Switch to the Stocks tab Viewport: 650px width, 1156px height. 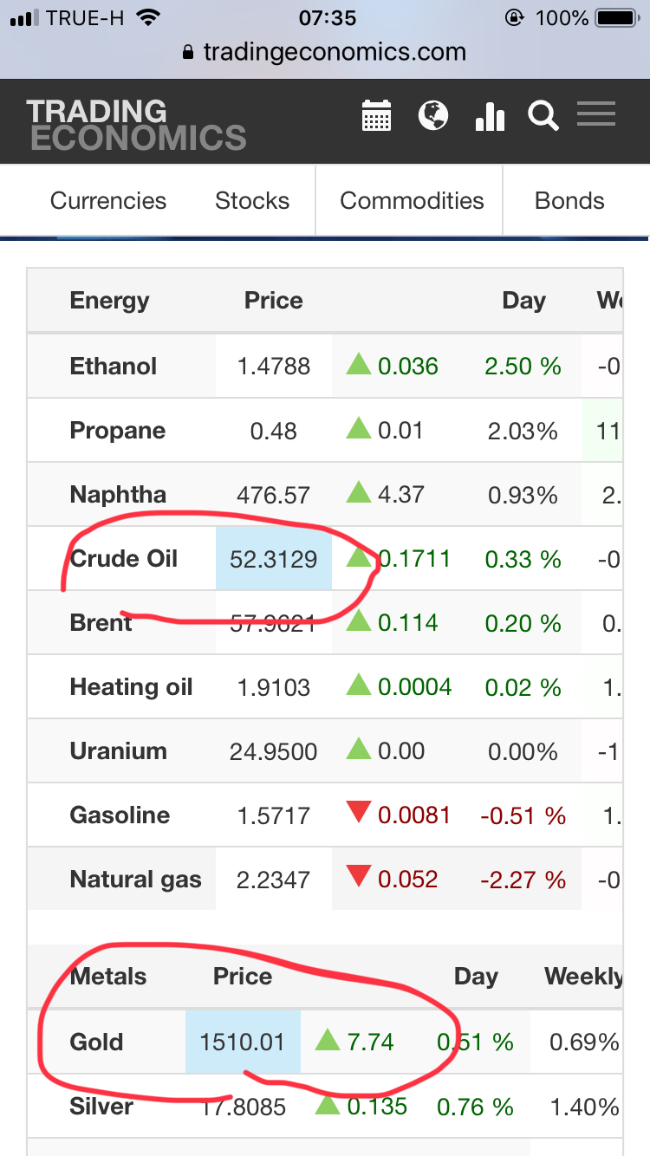252,201
